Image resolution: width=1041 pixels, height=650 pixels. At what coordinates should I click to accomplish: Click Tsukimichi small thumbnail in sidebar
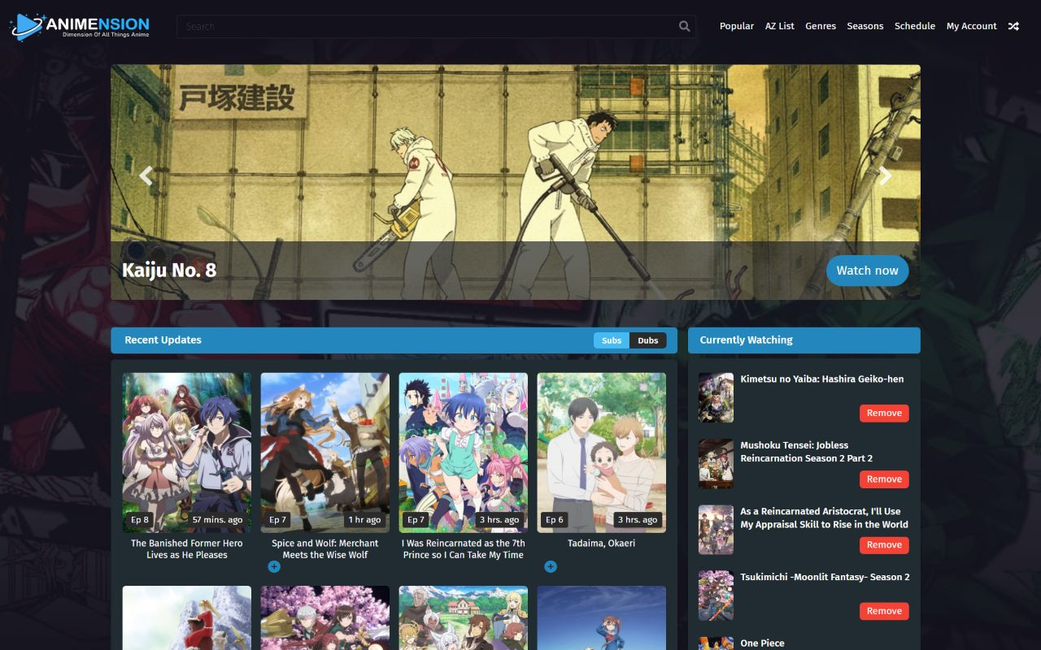click(x=716, y=596)
